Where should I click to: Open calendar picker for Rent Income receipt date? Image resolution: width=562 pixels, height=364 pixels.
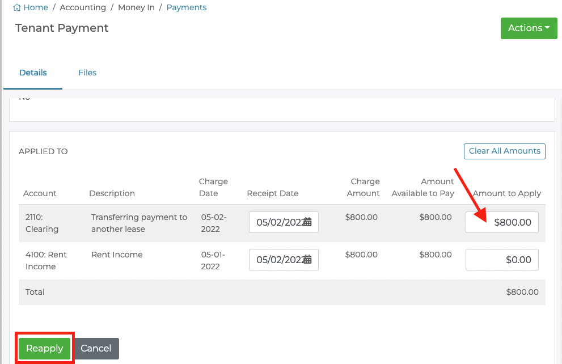[x=307, y=260]
